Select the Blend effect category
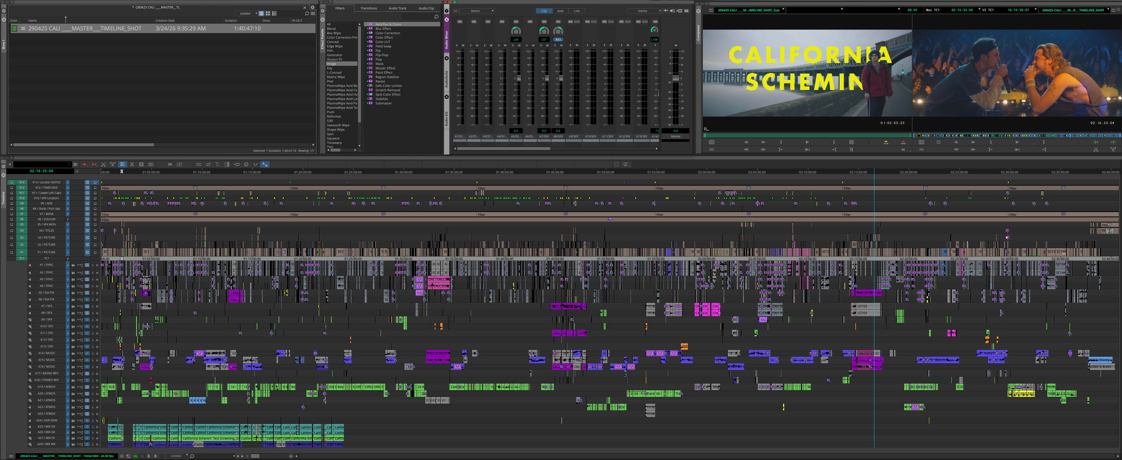 (x=331, y=29)
